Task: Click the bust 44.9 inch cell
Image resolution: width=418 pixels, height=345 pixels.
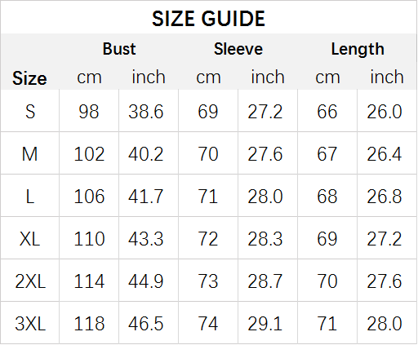Action: point(149,281)
